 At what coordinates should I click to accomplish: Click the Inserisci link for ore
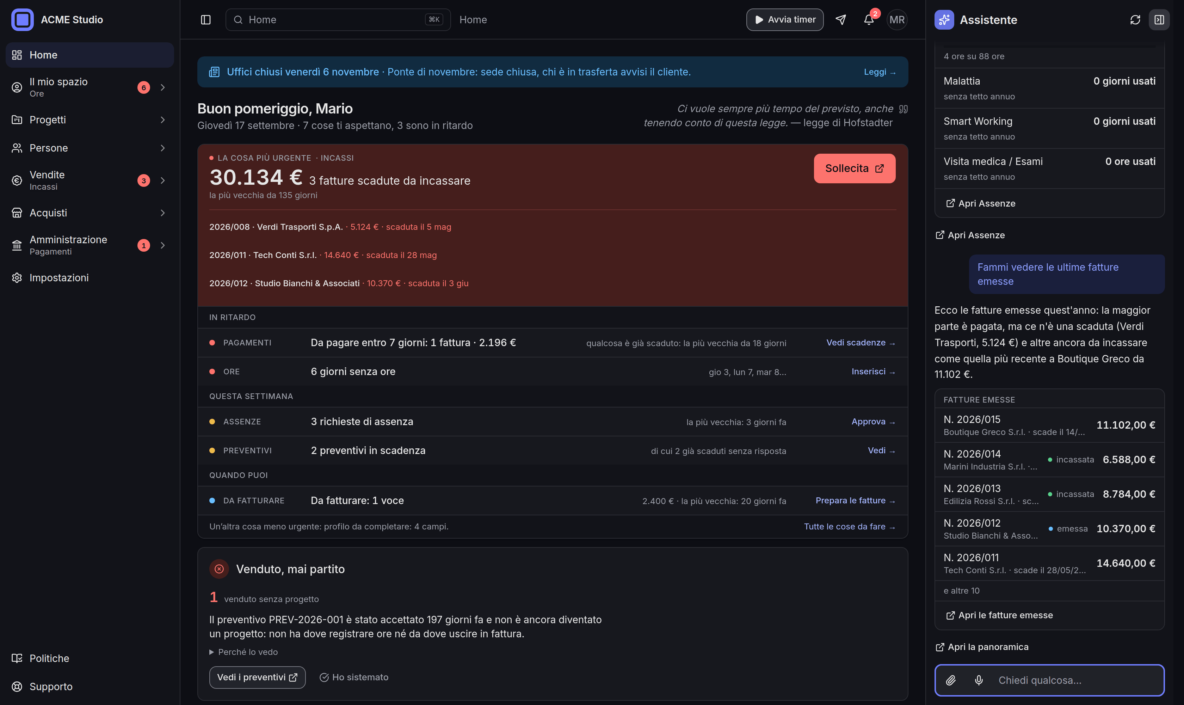click(874, 372)
